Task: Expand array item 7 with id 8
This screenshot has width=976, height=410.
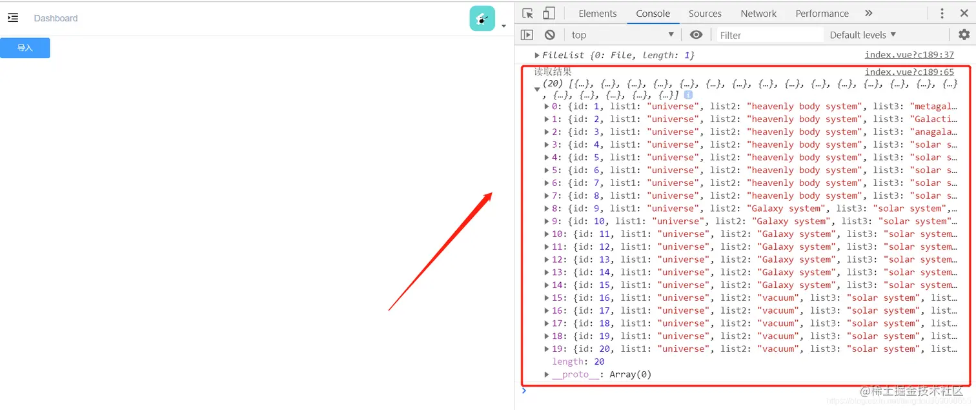Action: (547, 196)
